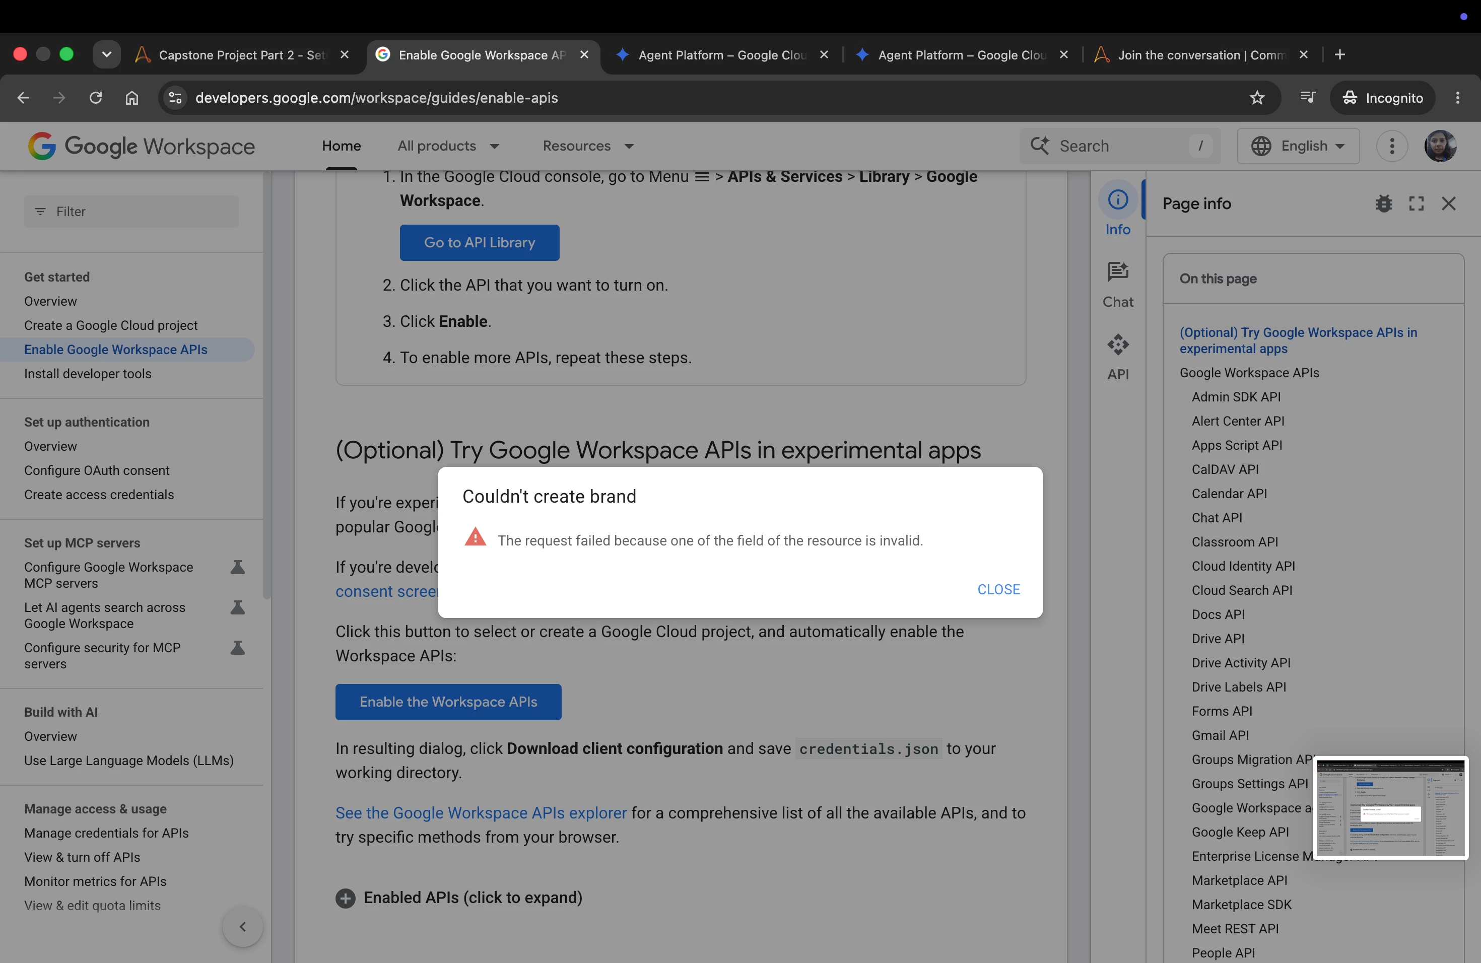Open the Chrome media control icon
The width and height of the screenshot is (1481, 963).
pyautogui.click(x=1307, y=97)
